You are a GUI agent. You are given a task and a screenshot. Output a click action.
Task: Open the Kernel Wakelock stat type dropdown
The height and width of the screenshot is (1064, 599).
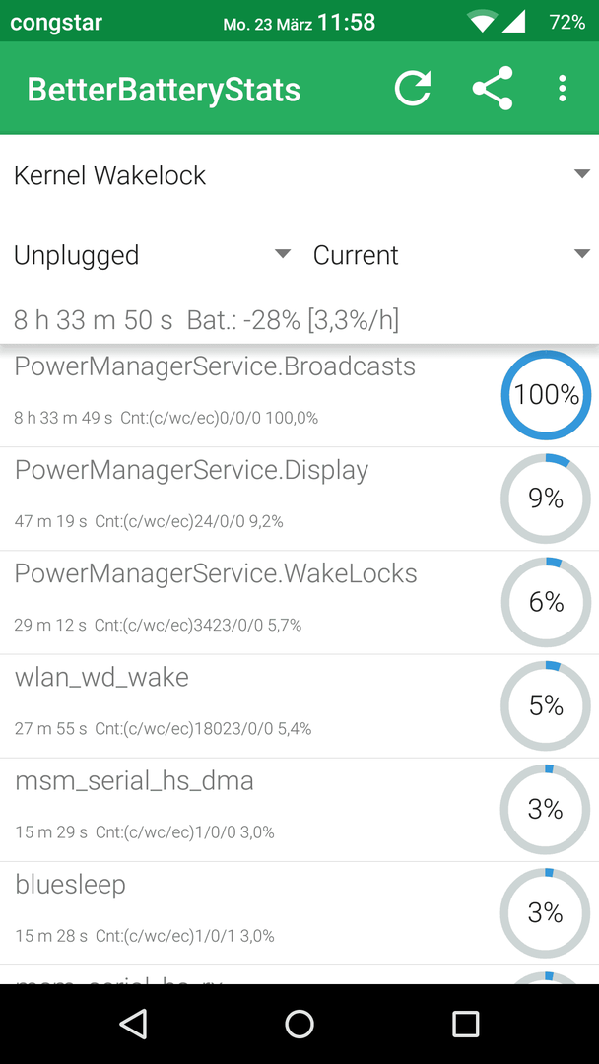click(299, 175)
